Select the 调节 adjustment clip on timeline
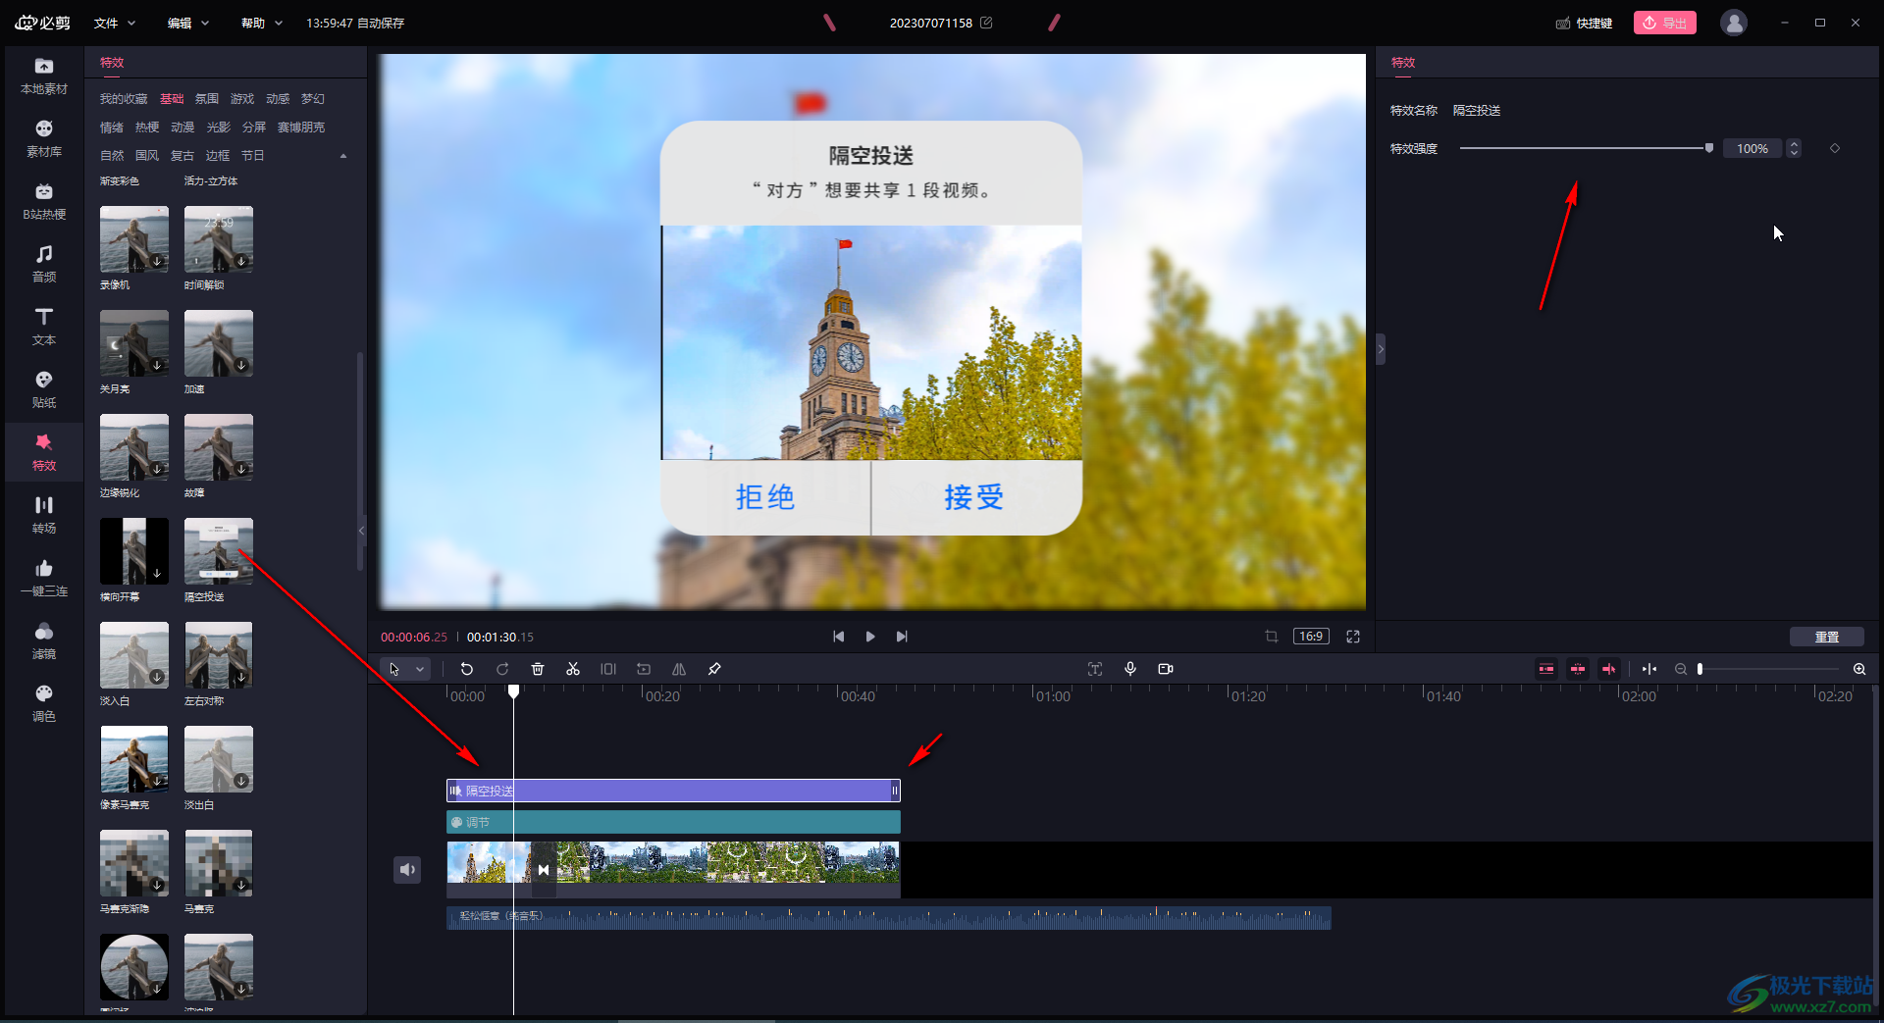The height and width of the screenshot is (1023, 1884). pyautogui.click(x=673, y=822)
